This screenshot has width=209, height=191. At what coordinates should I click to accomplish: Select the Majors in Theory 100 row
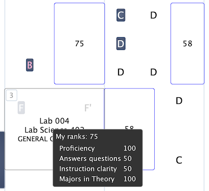click(x=98, y=179)
